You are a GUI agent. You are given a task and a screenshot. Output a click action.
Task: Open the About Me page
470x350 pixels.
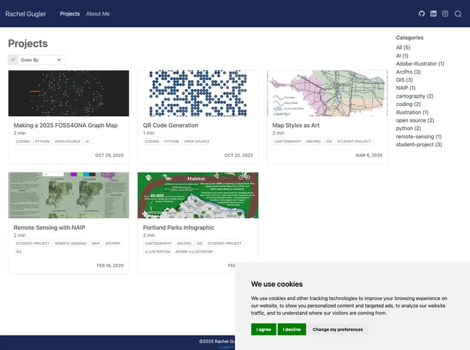click(98, 14)
